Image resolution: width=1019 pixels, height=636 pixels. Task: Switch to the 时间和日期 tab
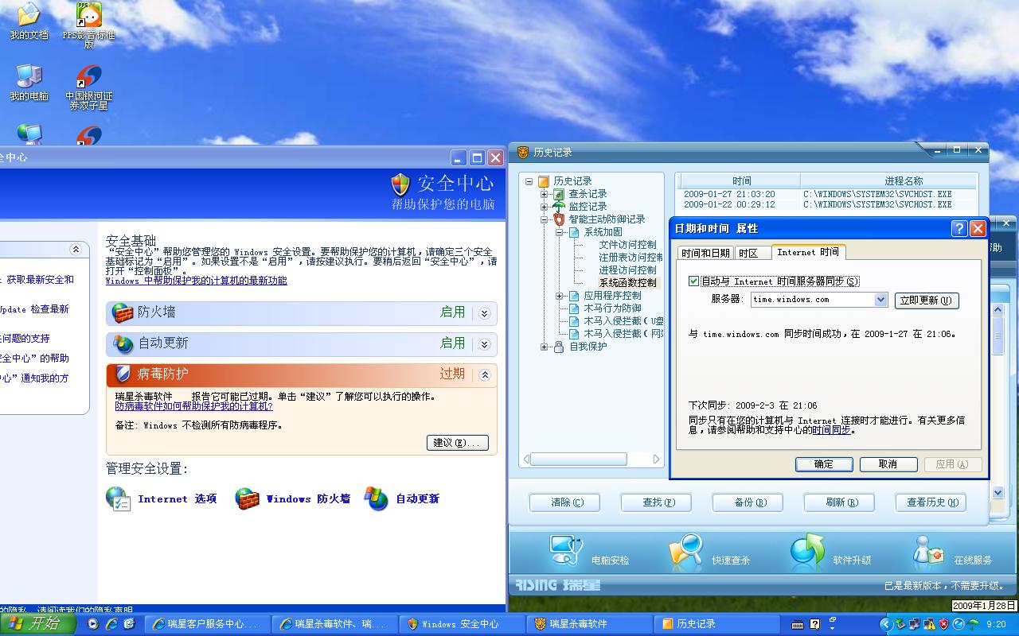pos(705,253)
